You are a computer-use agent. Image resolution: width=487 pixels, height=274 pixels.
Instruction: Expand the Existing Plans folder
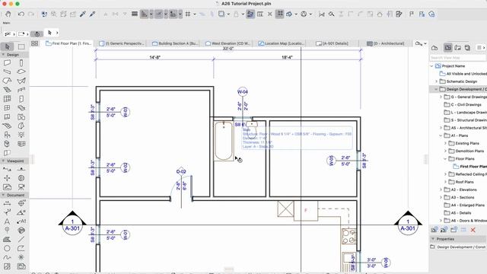coord(445,143)
